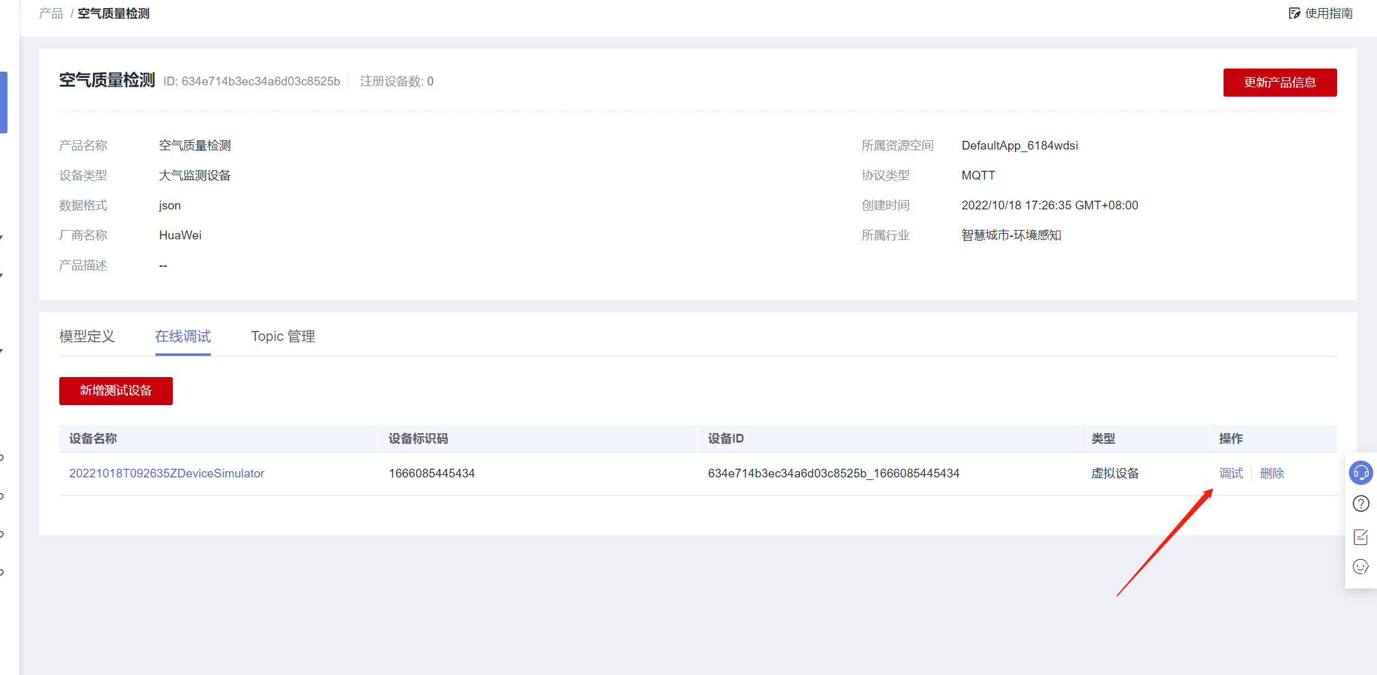Open the feedback note-with-pencil icon

click(x=1361, y=537)
